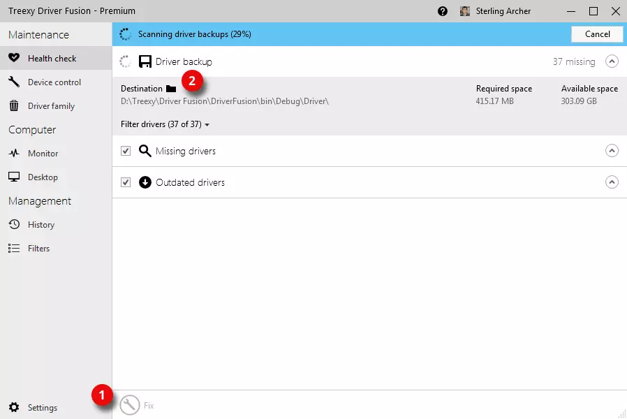Close the Driver Fusion window
627x419 pixels.
tap(616, 11)
